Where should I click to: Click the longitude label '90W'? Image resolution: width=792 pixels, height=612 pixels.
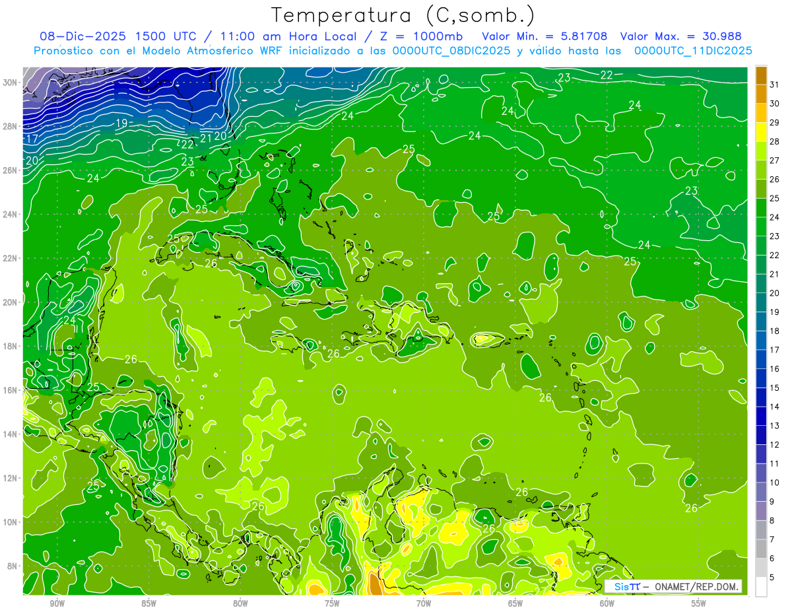coord(57,603)
